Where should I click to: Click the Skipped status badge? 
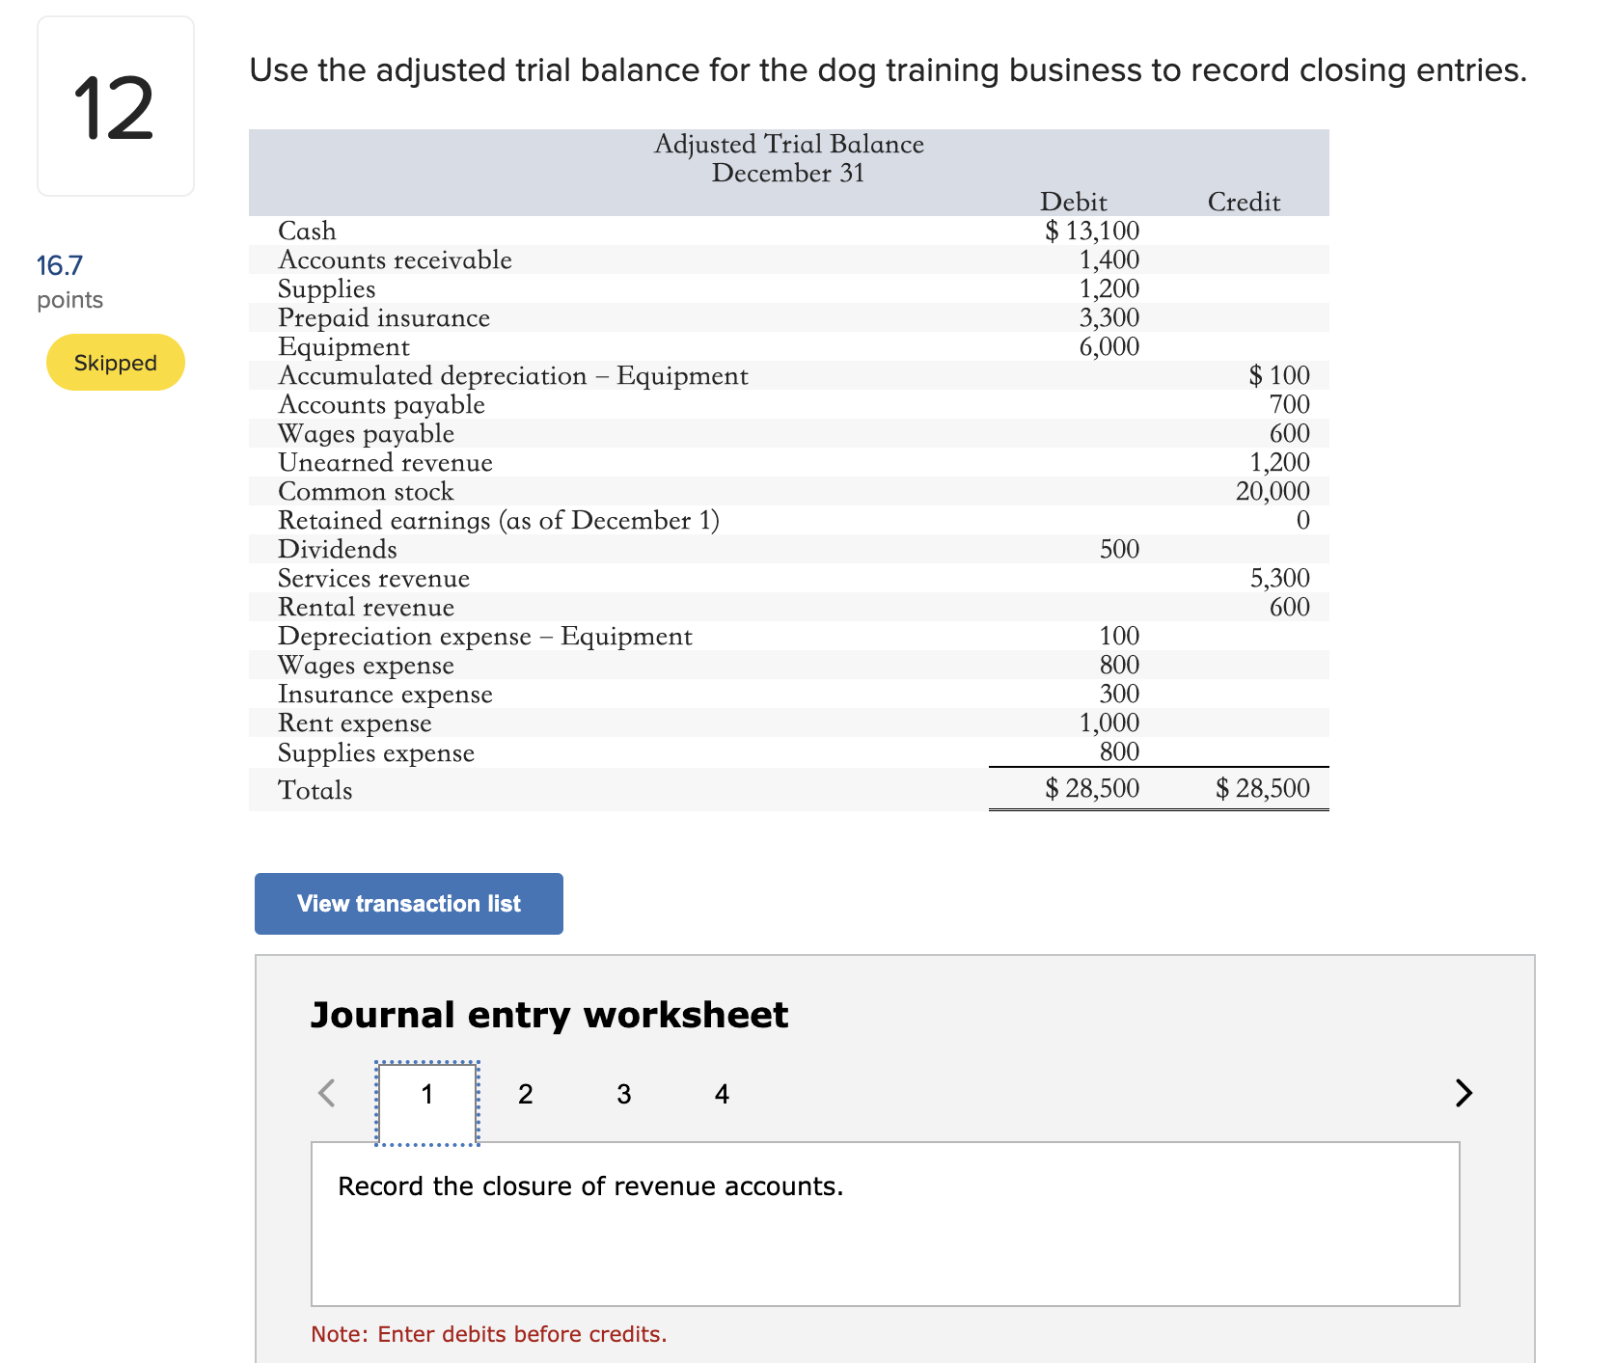point(115,362)
